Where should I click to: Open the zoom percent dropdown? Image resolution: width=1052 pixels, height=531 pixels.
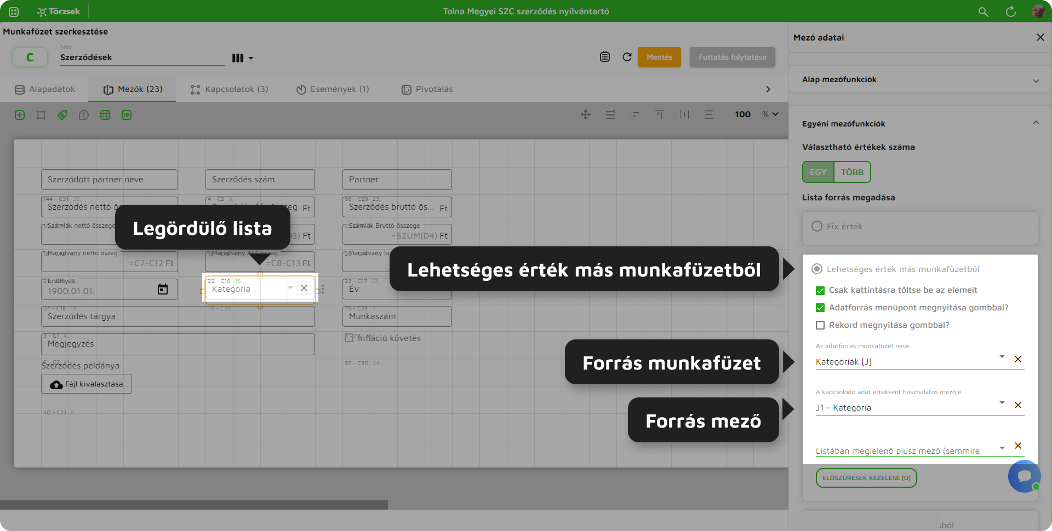tap(770, 114)
